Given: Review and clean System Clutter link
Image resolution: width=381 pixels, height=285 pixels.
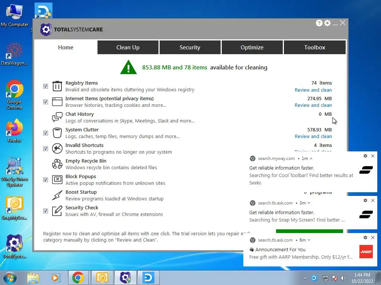Looking at the screenshot, I should [313, 137].
